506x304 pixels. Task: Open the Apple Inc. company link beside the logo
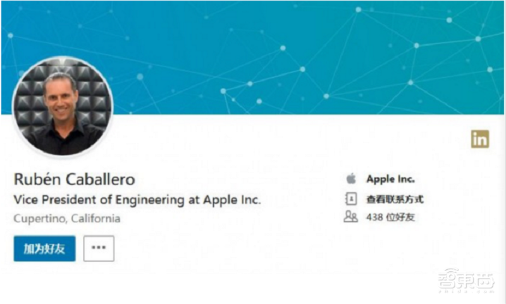pyautogui.click(x=390, y=179)
